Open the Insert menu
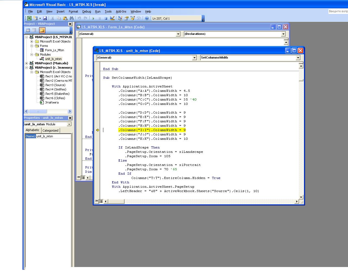This screenshot has height=279, width=348. tap(60, 11)
